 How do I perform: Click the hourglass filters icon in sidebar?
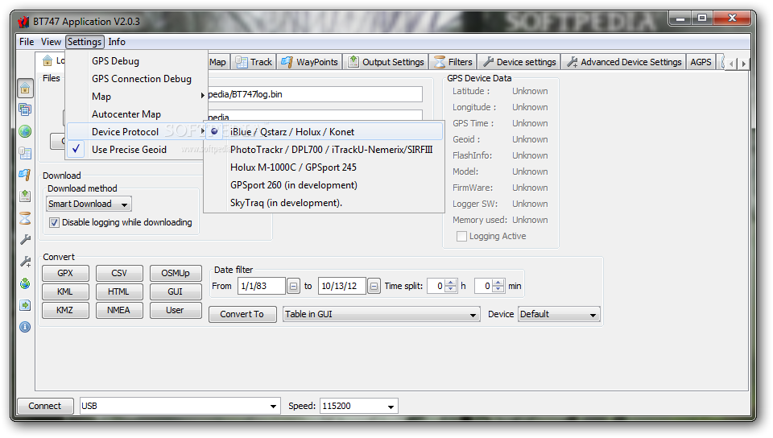point(25,217)
